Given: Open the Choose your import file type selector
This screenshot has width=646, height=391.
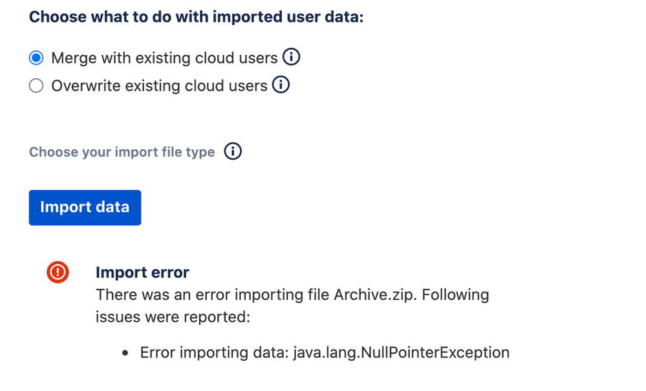Looking at the screenshot, I should click(122, 151).
